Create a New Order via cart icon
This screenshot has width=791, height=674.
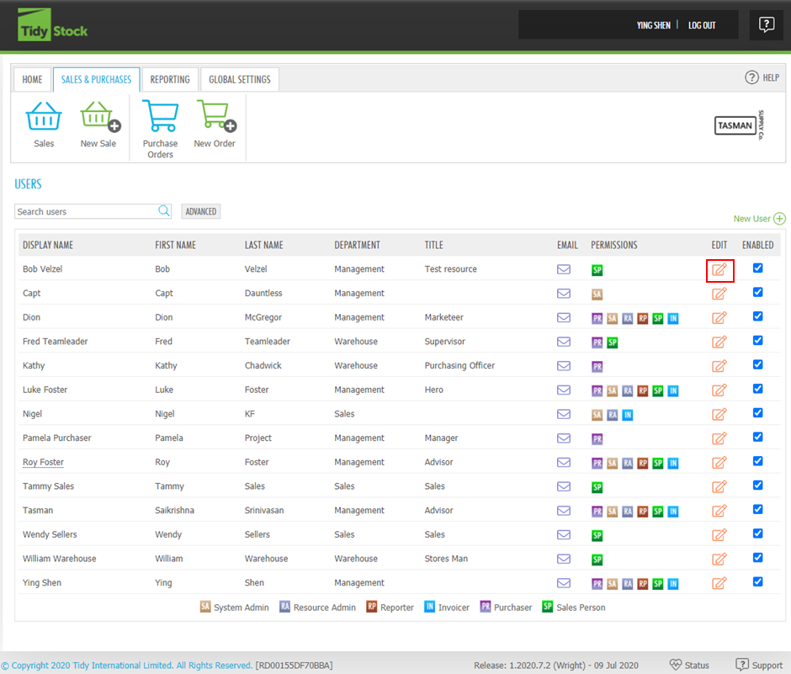(215, 117)
